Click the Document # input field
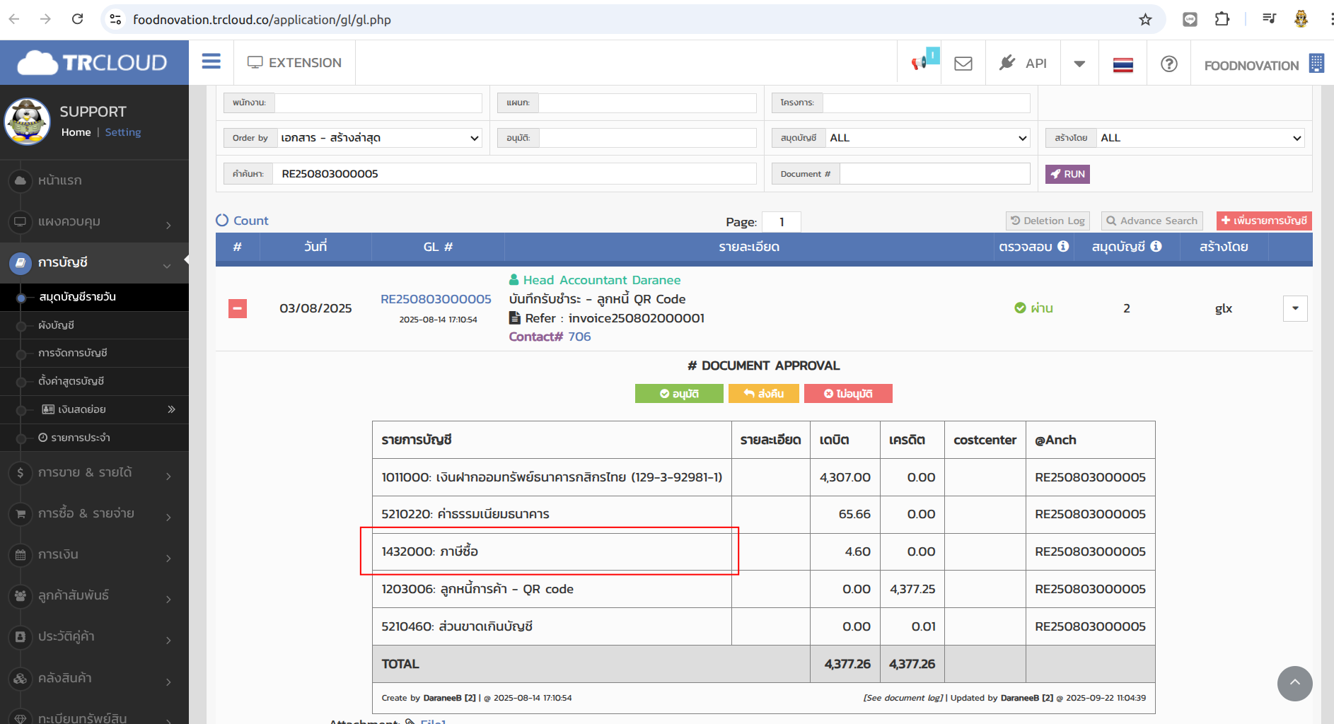1334x724 pixels. coord(934,174)
